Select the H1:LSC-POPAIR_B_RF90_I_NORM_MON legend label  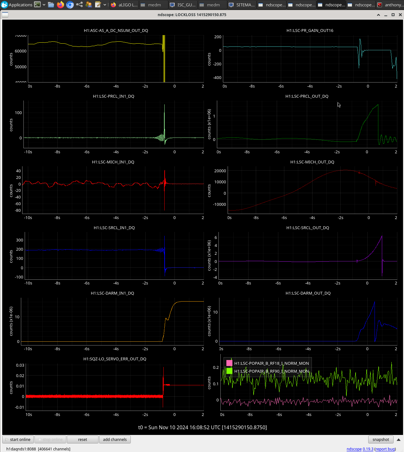(x=272, y=371)
